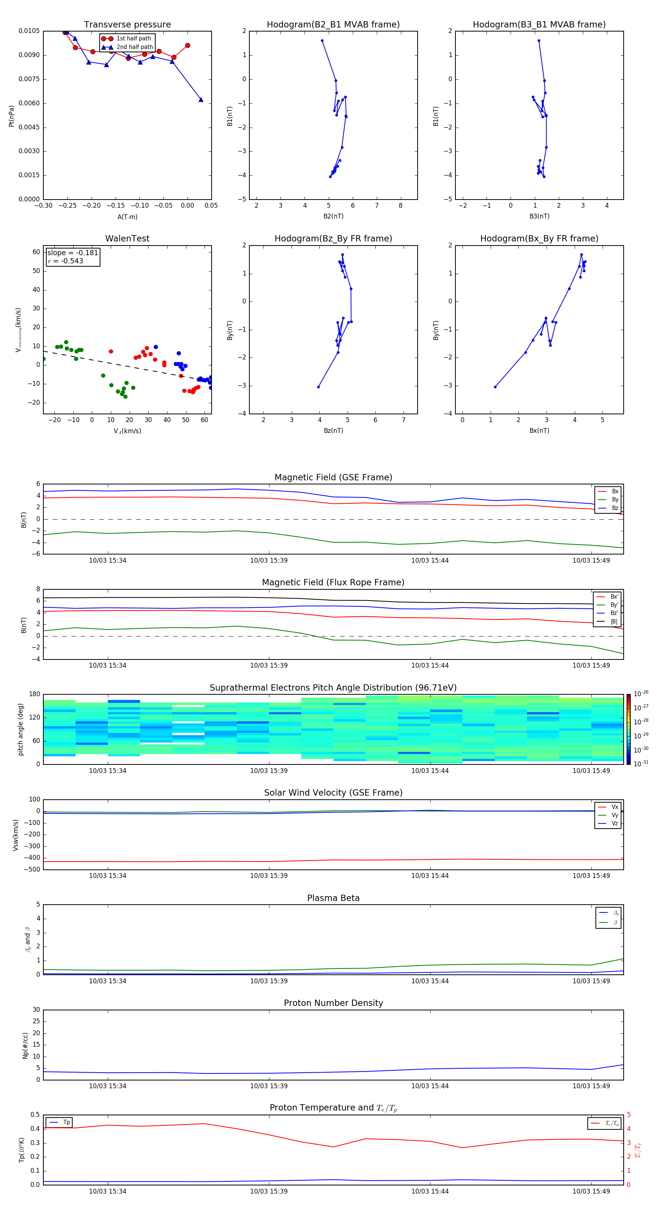Click the "Hodogram(B2_B1 MVAB frame)" title

333,25
